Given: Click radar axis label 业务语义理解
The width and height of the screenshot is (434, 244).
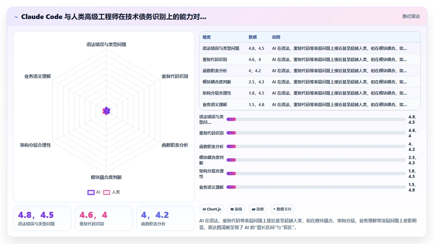Looking at the screenshot, I should click(x=38, y=76).
